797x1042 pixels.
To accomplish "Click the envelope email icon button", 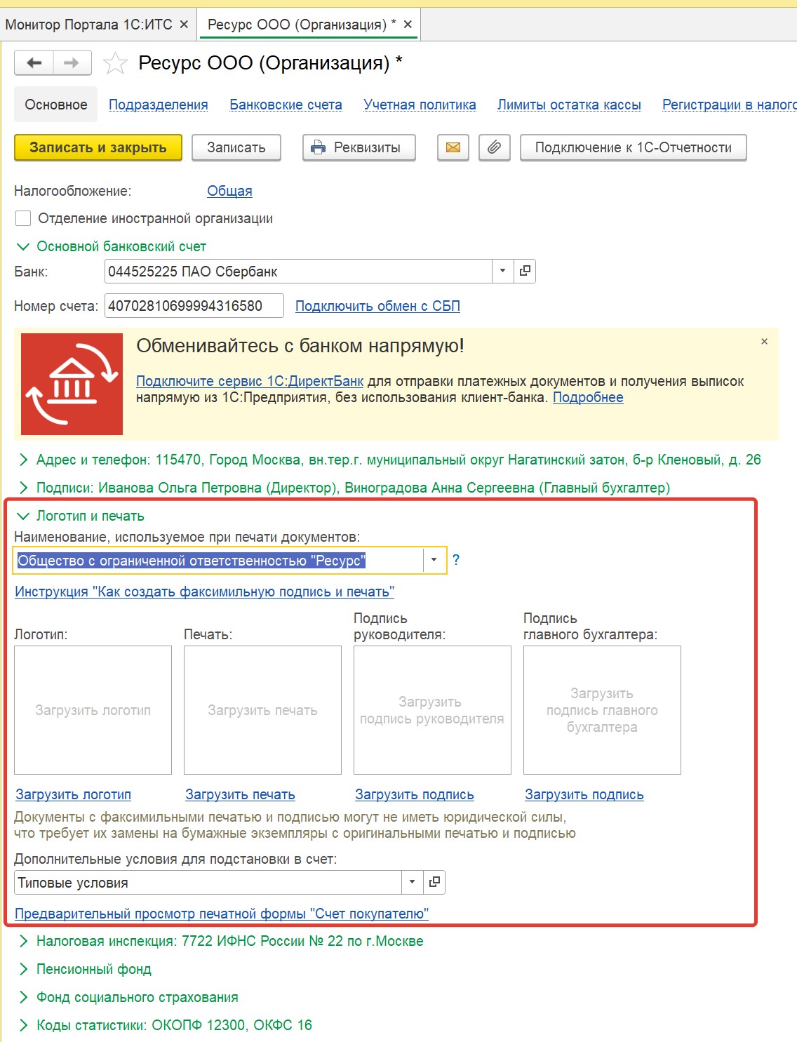I will 453,147.
